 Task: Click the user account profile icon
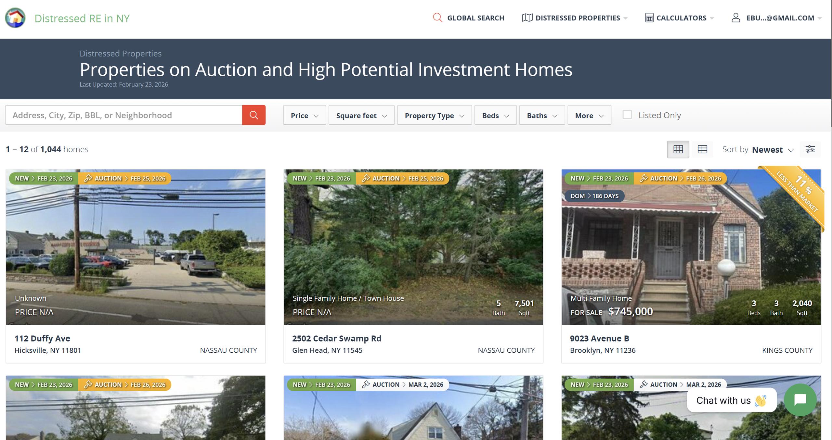[736, 18]
